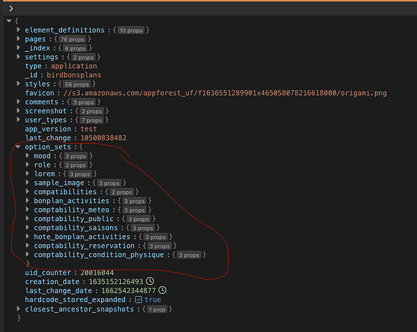Click the favicon origami.png URL value
417x332 pixels.
(225, 93)
